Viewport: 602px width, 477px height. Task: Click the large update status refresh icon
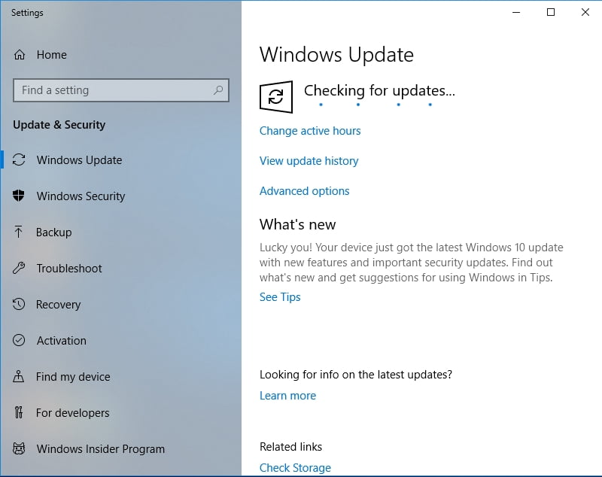(276, 97)
